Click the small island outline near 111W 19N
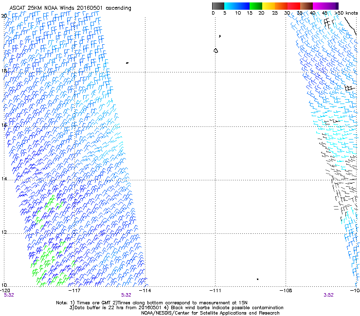Viewport: 360px width, 316px height. point(216,51)
